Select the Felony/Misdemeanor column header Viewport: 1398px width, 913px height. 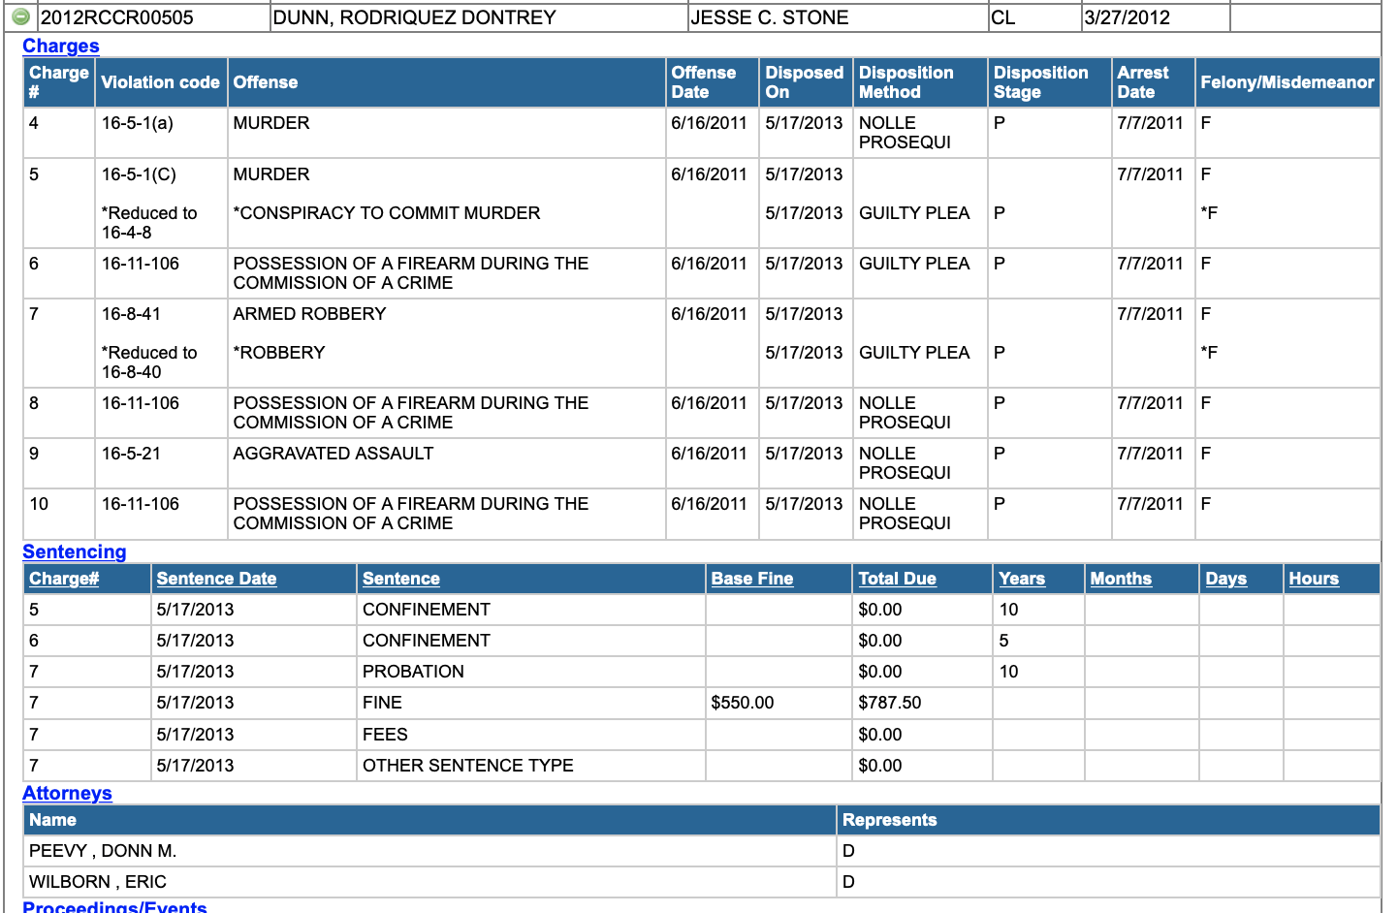pyautogui.click(x=1287, y=82)
